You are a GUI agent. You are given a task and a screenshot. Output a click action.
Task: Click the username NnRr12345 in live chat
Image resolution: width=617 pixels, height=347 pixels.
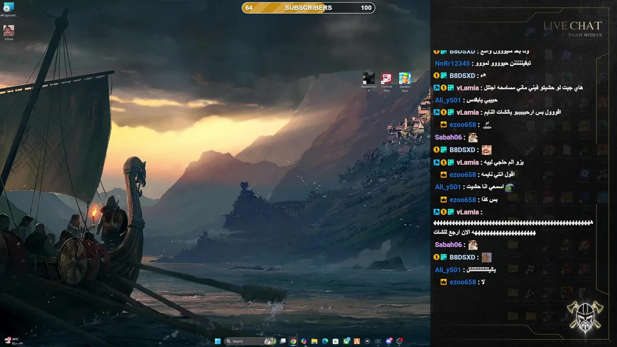(x=452, y=64)
